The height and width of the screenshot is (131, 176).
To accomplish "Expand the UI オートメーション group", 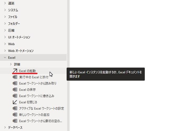I will click(5, 37).
